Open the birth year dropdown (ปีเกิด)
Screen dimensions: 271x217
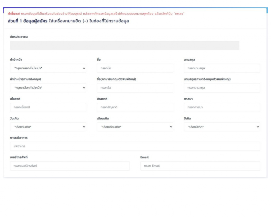click(222, 127)
